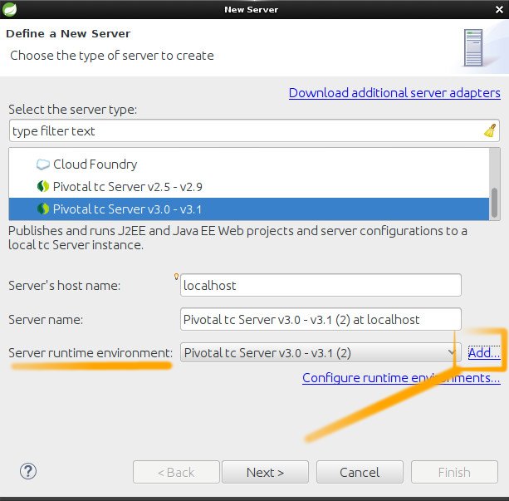
Task: Click the Next > button
Action: pyautogui.click(x=265, y=472)
